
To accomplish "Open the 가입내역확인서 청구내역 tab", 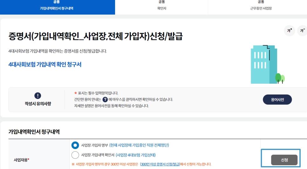I will click(58, 7).
